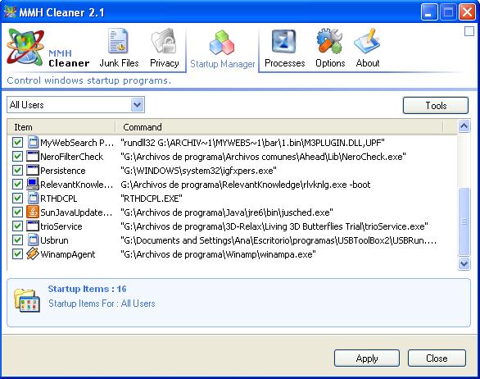Expand the All Users dropdown
The image size is (480, 379).
point(137,104)
